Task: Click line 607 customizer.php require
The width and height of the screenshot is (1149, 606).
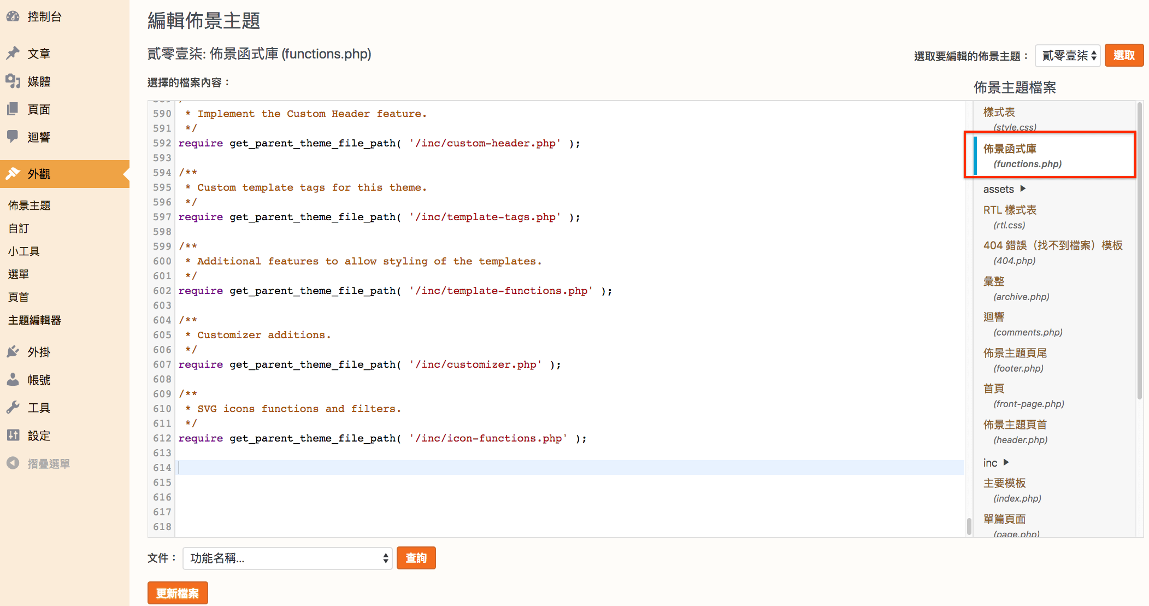Action: (369, 364)
